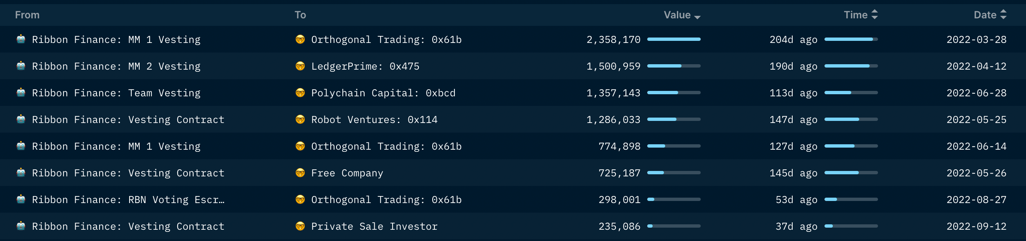1026x241 pixels.
Task: Select the time 127d ago
Action: tap(794, 146)
